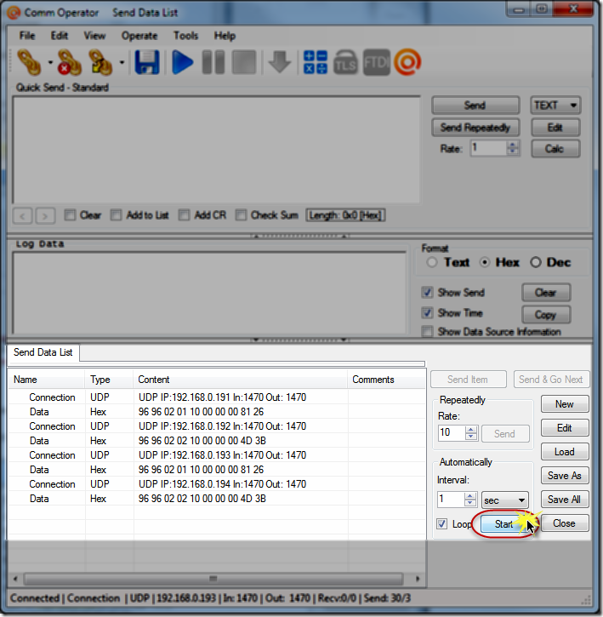Click Edit button in Quick Send panel

(555, 128)
